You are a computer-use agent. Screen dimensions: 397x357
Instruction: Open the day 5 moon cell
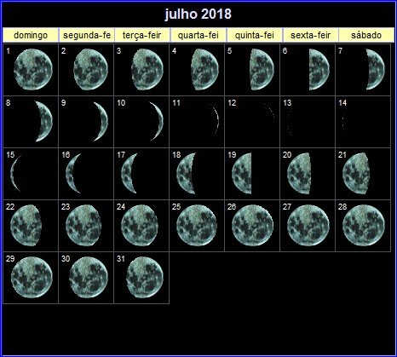pos(252,70)
